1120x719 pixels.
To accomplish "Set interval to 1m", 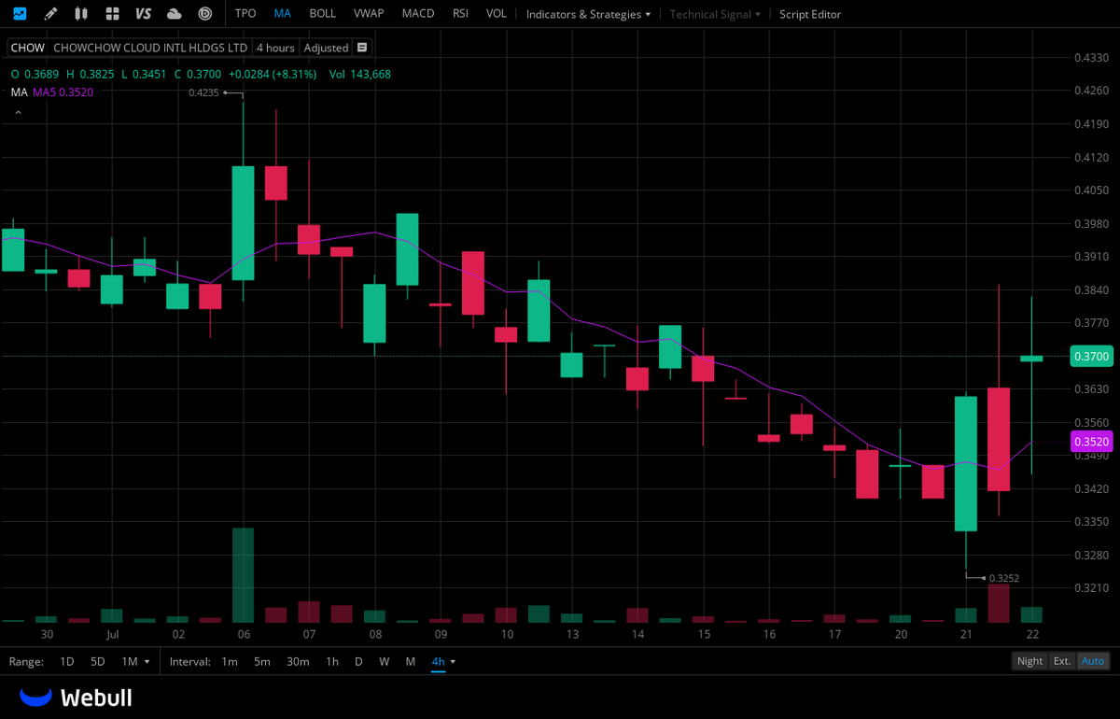I will point(230,661).
